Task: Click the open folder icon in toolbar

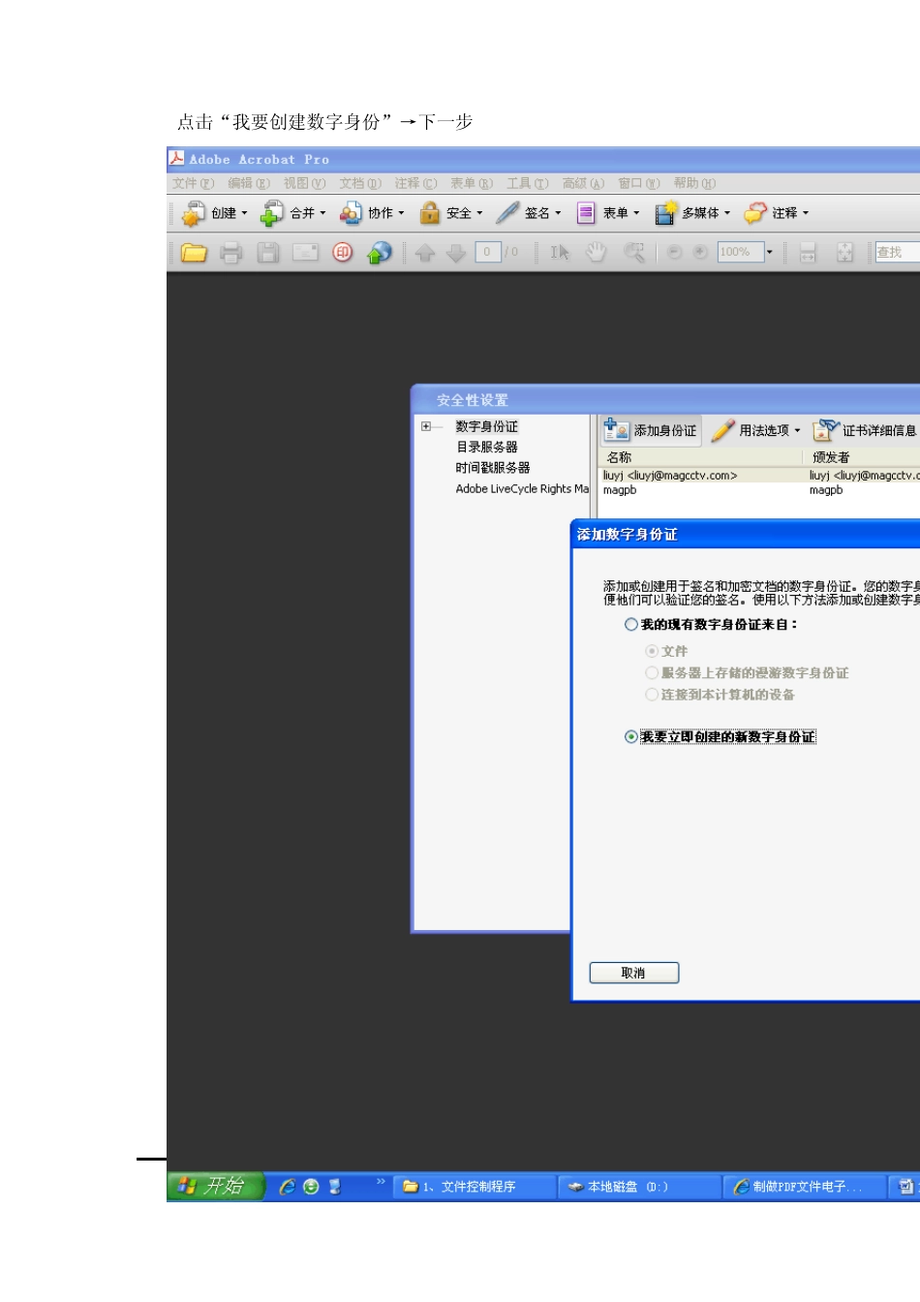Action: coord(194,253)
